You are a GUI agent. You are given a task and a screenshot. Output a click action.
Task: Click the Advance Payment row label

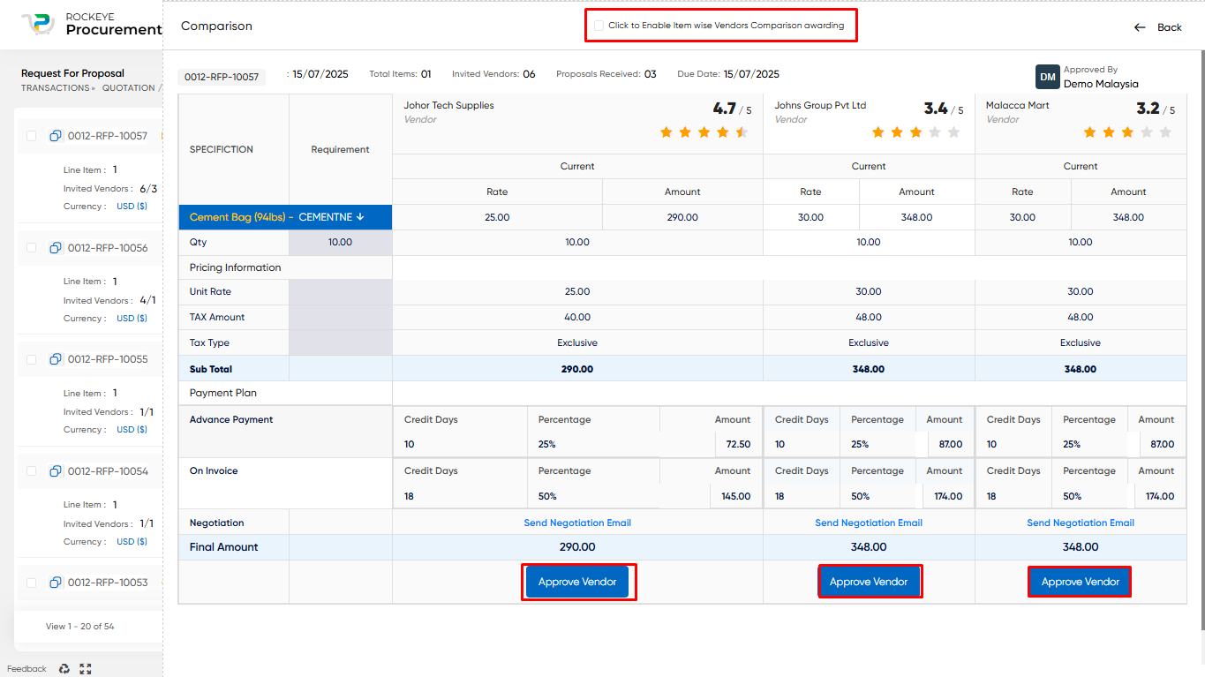point(231,420)
